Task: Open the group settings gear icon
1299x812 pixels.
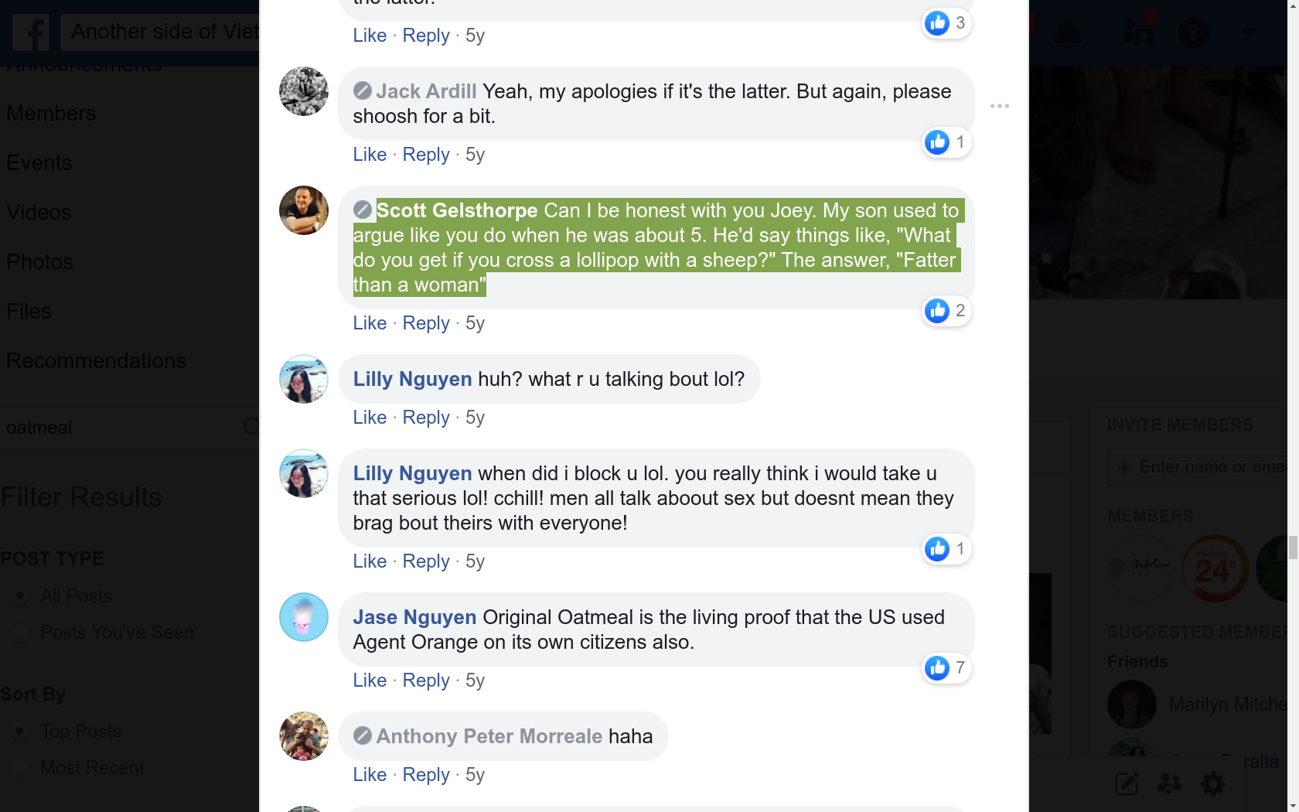Action: tap(1212, 783)
